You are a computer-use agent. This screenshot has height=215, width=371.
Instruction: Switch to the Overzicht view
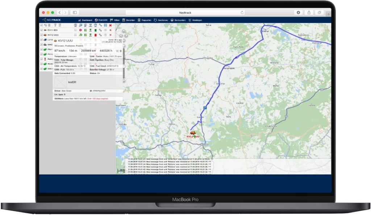click(x=101, y=20)
